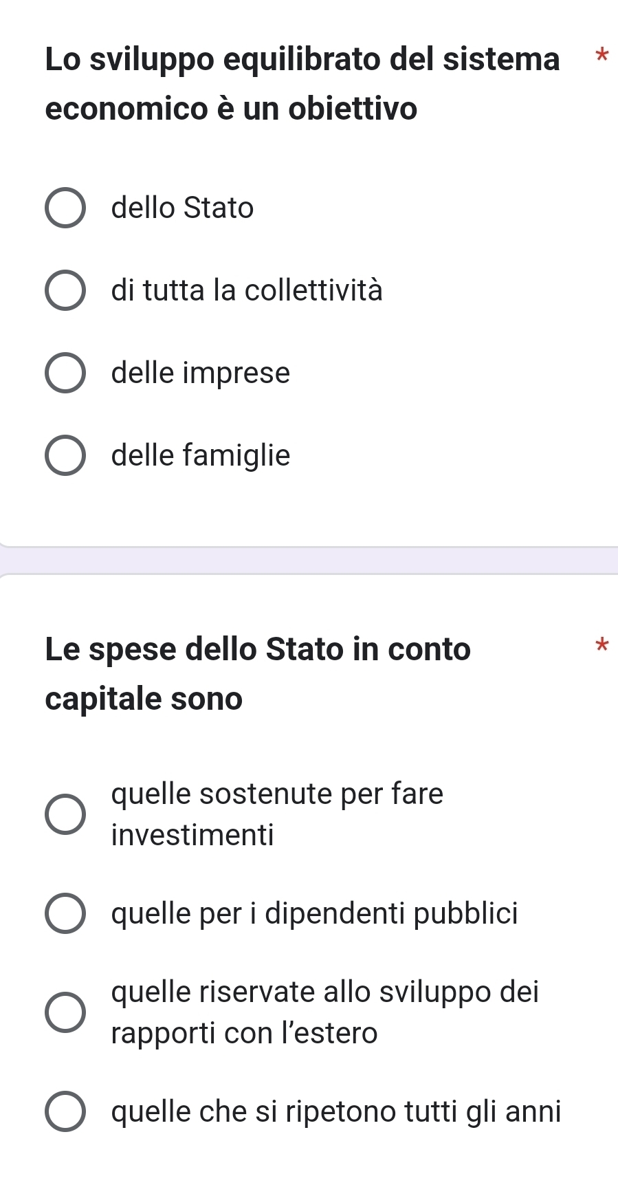Choose the 'di tutta la collettività' radio circle
This screenshot has width=618, height=1196.
(65, 291)
